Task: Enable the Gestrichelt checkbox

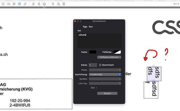Action: 100,65
